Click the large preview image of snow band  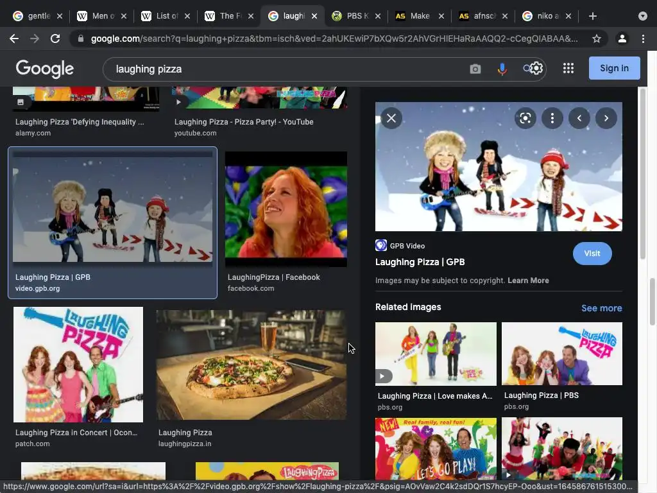[x=499, y=166]
